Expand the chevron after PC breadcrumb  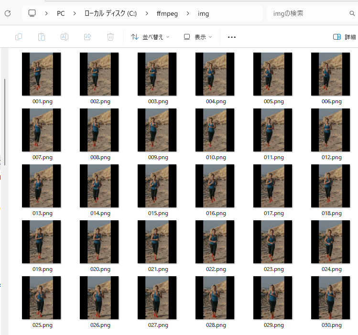75,13
